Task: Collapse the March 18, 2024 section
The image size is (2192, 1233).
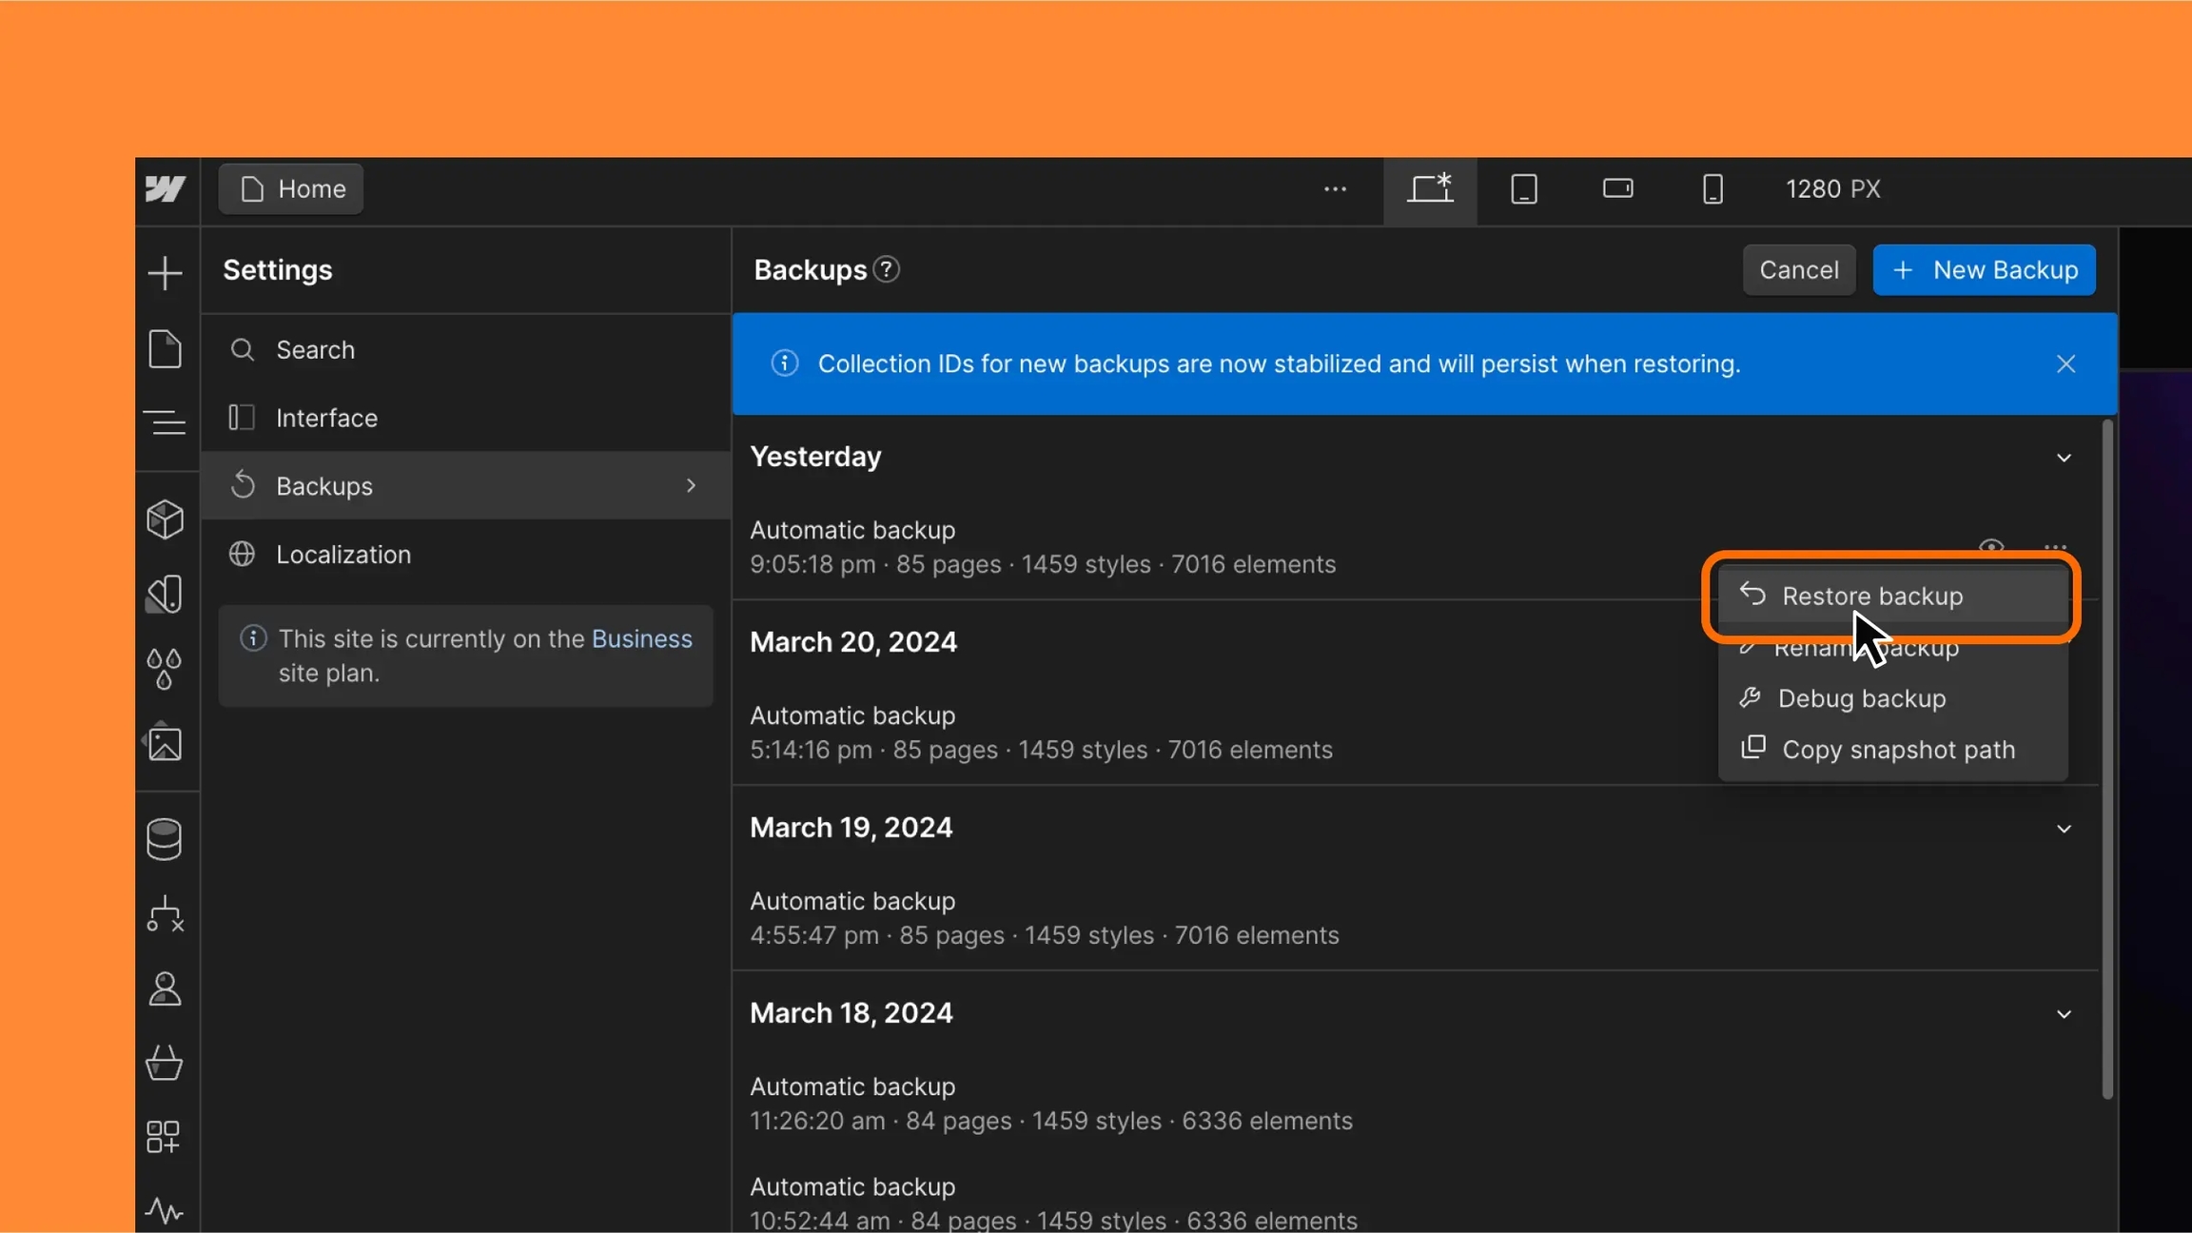Action: 2064,1014
